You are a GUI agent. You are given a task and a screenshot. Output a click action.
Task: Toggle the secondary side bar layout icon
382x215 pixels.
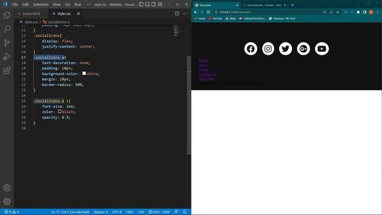pos(154,4)
